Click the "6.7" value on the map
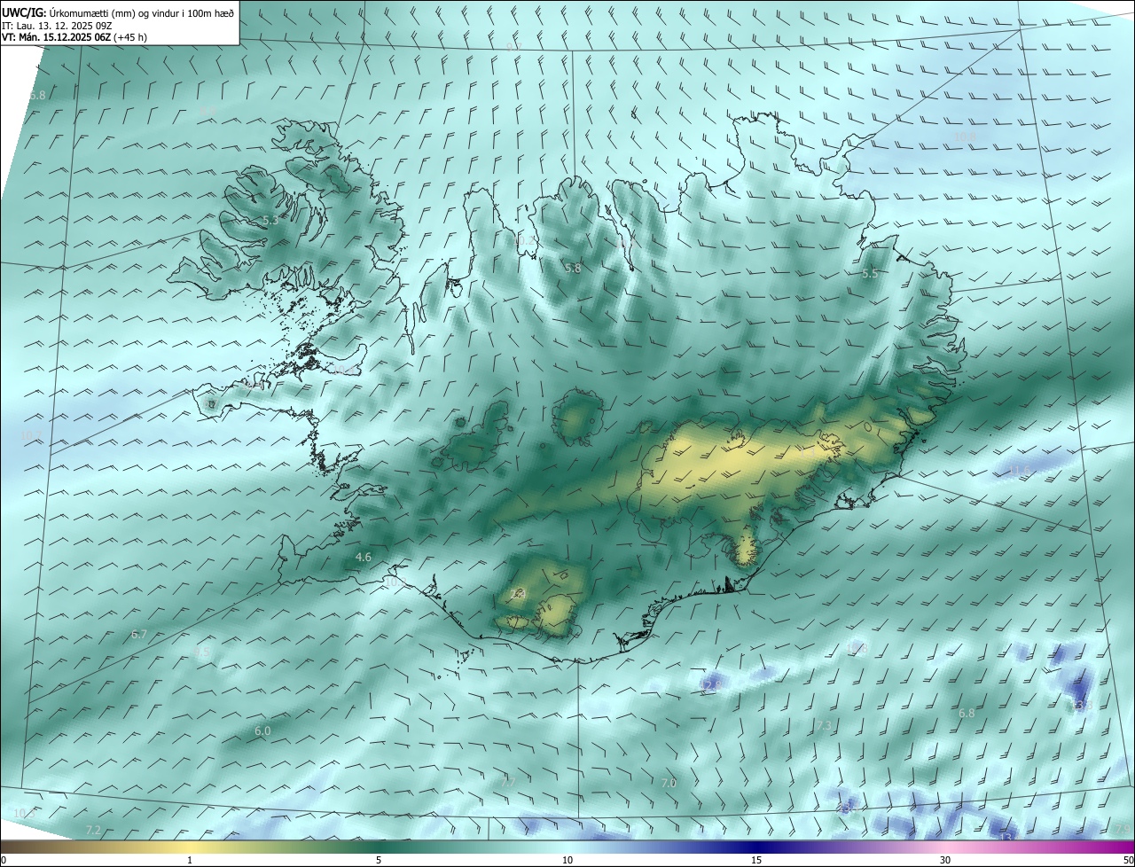1135x867 pixels. click(x=138, y=635)
